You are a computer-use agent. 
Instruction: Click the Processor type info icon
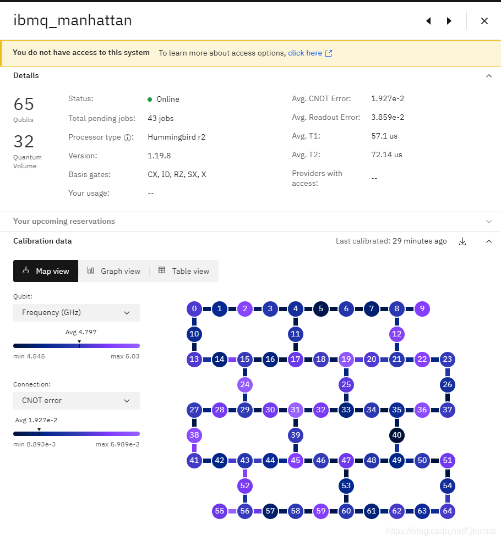[128, 137]
